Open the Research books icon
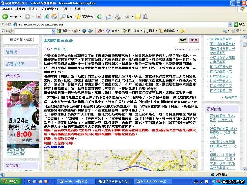 coord(145,17)
